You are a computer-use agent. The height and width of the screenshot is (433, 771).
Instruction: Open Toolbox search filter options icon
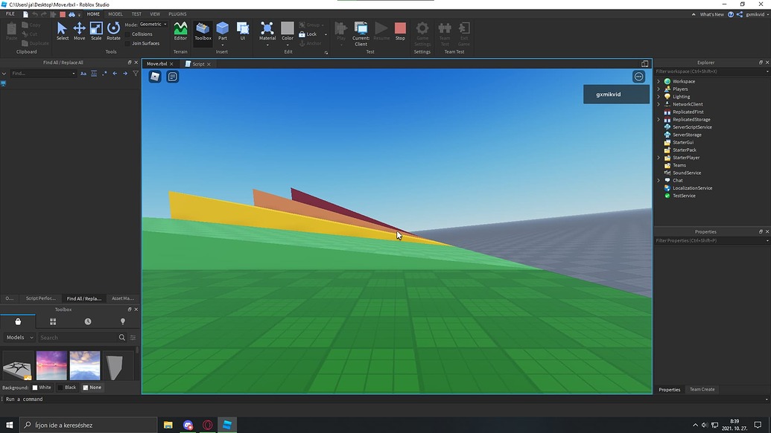tap(133, 338)
